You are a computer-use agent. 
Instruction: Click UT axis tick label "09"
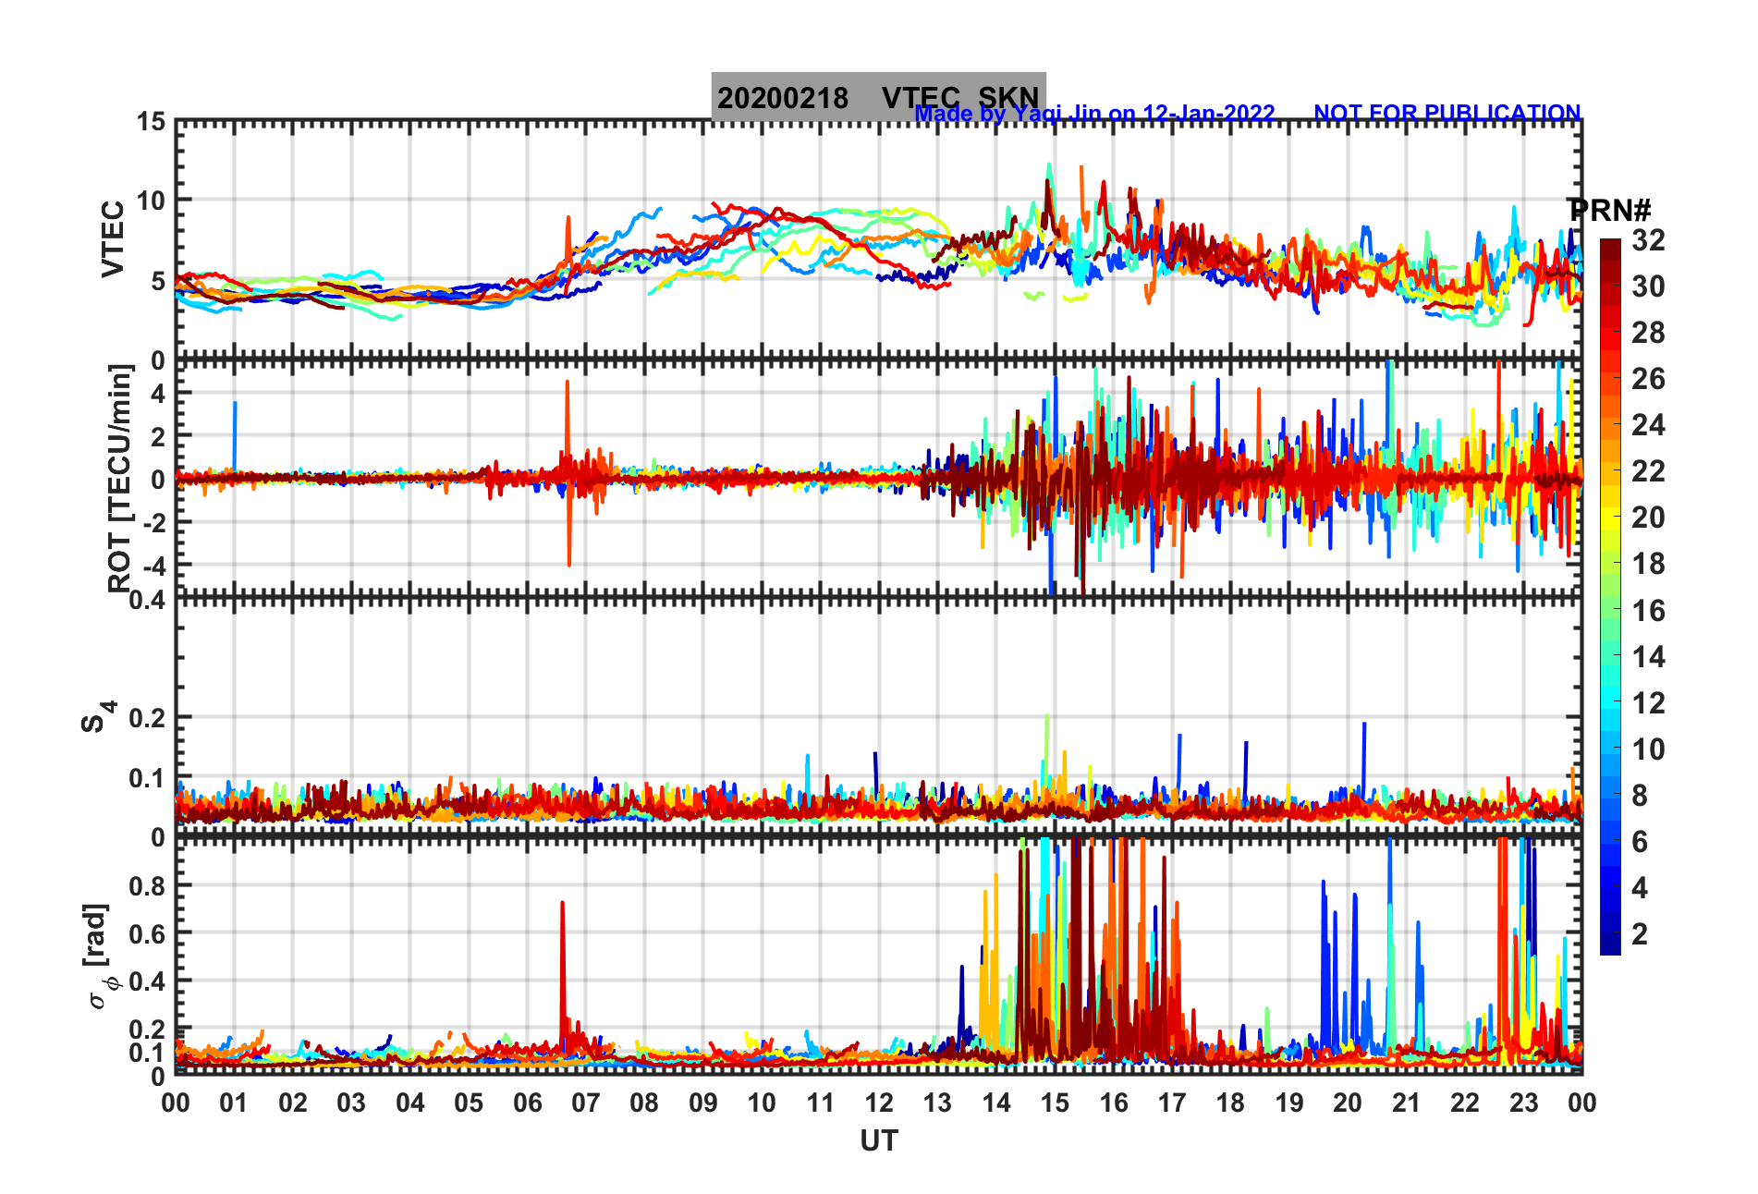tap(703, 1103)
